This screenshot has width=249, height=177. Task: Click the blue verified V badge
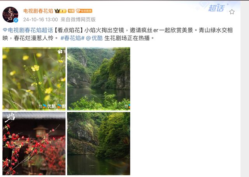16,20
